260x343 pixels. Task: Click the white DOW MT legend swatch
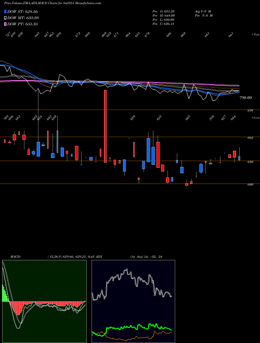pos(5,18)
